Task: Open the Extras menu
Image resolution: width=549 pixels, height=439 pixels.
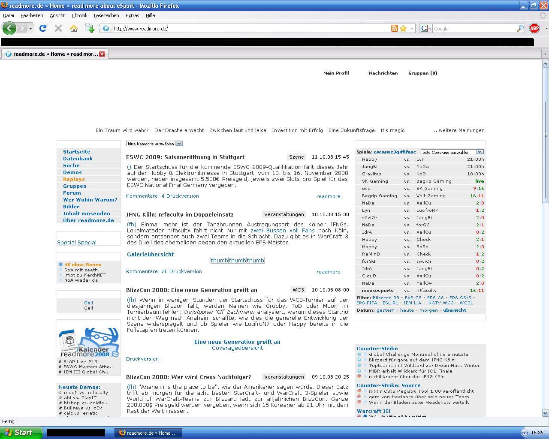Action: click(x=132, y=15)
